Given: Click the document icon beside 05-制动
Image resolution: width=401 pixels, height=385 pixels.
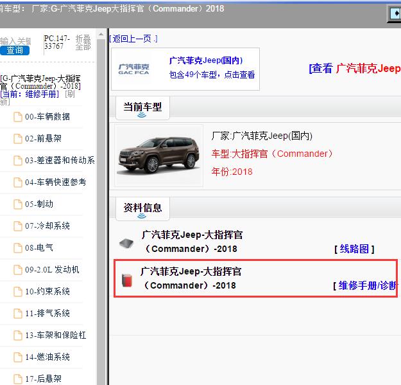Looking at the screenshot, I should (x=18, y=204).
